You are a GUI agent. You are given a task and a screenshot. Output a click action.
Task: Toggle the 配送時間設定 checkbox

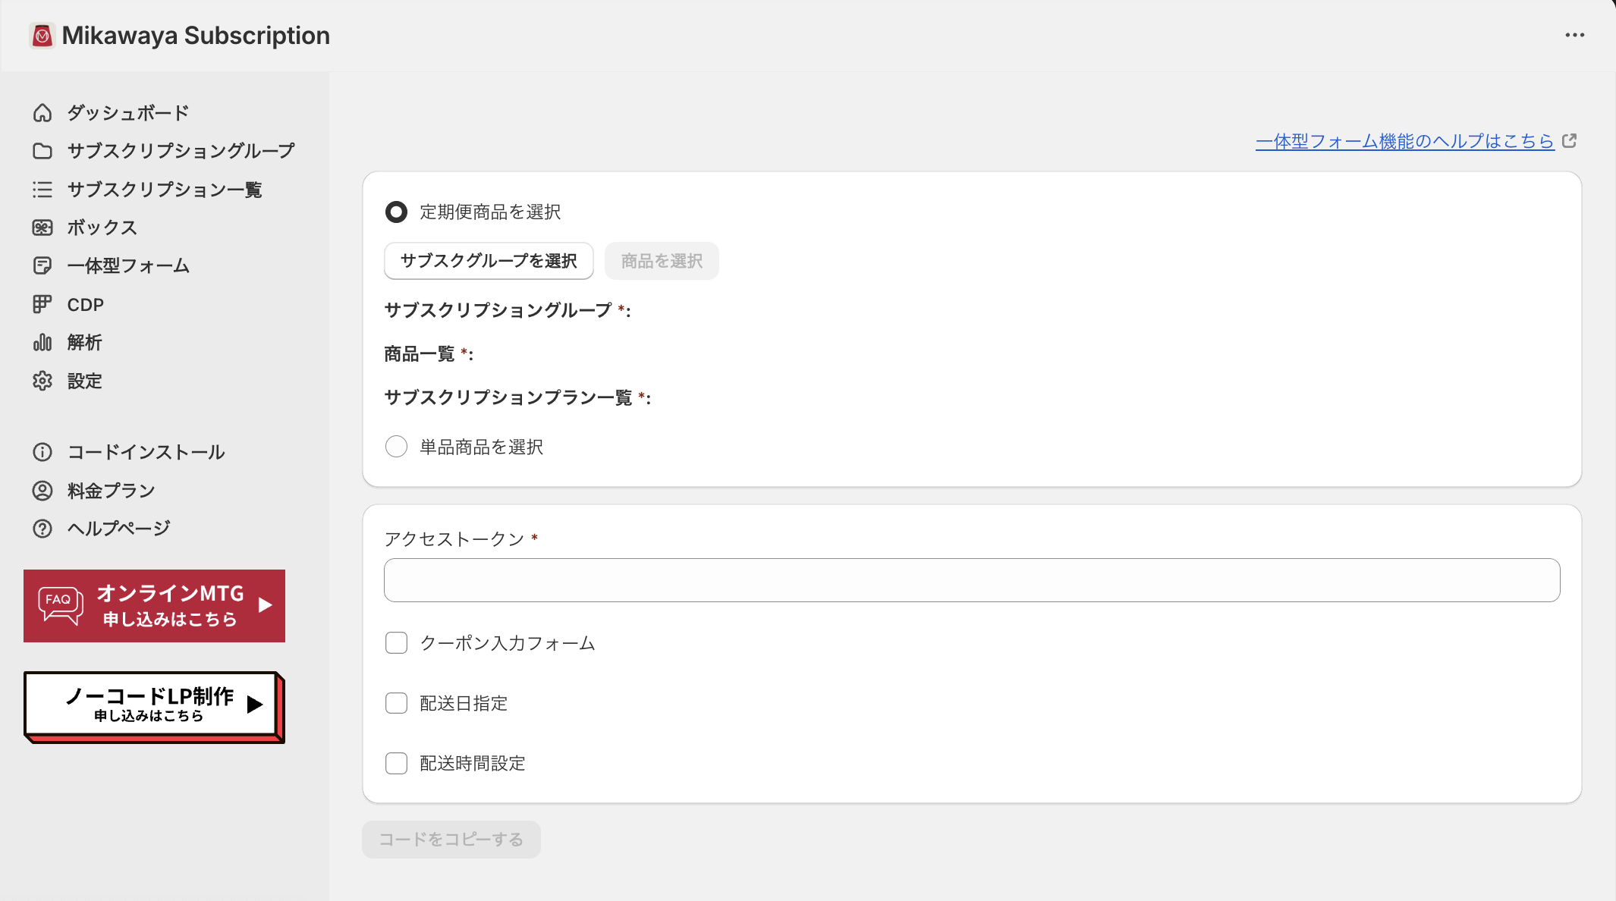point(396,763)
